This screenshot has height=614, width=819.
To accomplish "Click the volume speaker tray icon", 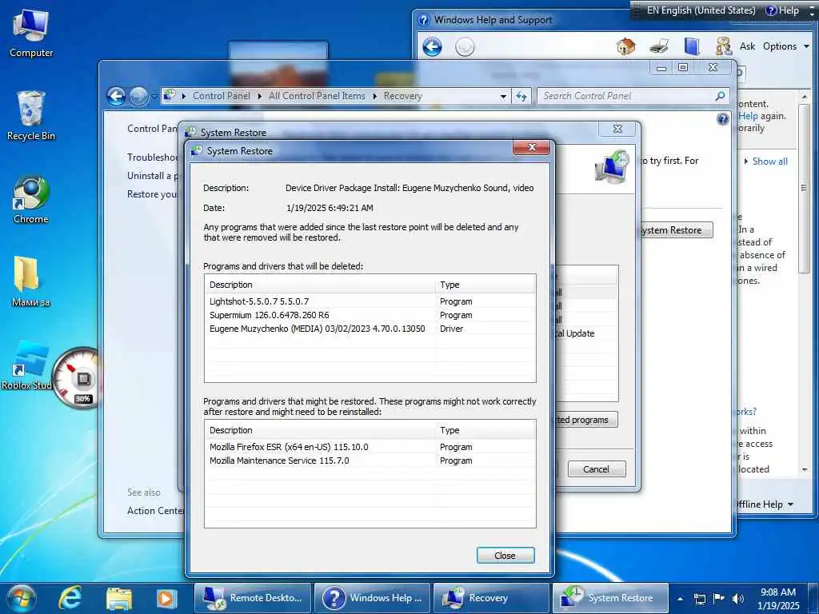I will point(738,598).
